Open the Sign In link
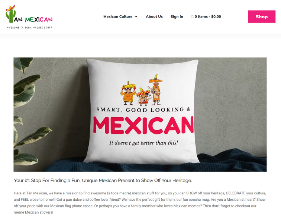Screen dimensions: 281x216 pyautogui.click(x=177, y=17)
